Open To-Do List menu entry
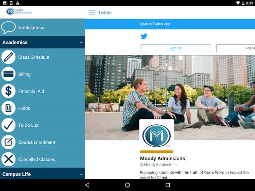 pos(42,125)
